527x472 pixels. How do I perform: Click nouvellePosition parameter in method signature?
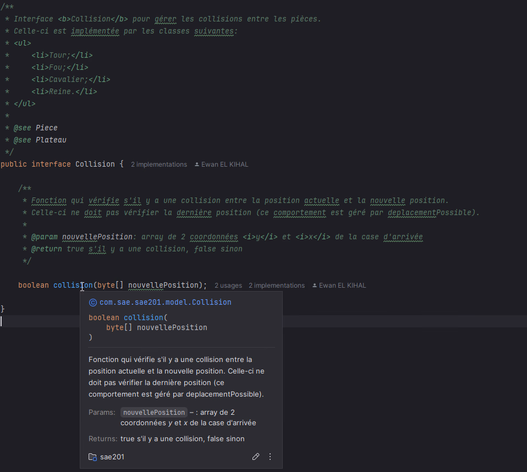[163, 285]
